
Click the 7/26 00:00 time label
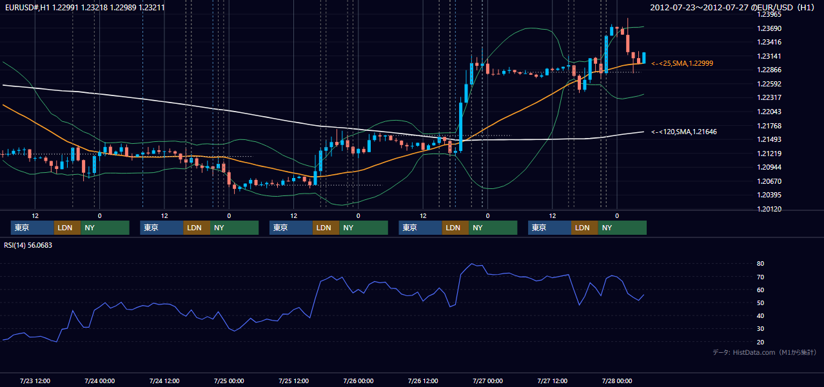click(x=358, y=381)
